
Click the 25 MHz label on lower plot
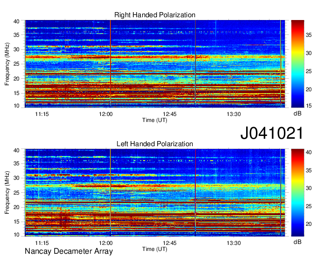17,193
